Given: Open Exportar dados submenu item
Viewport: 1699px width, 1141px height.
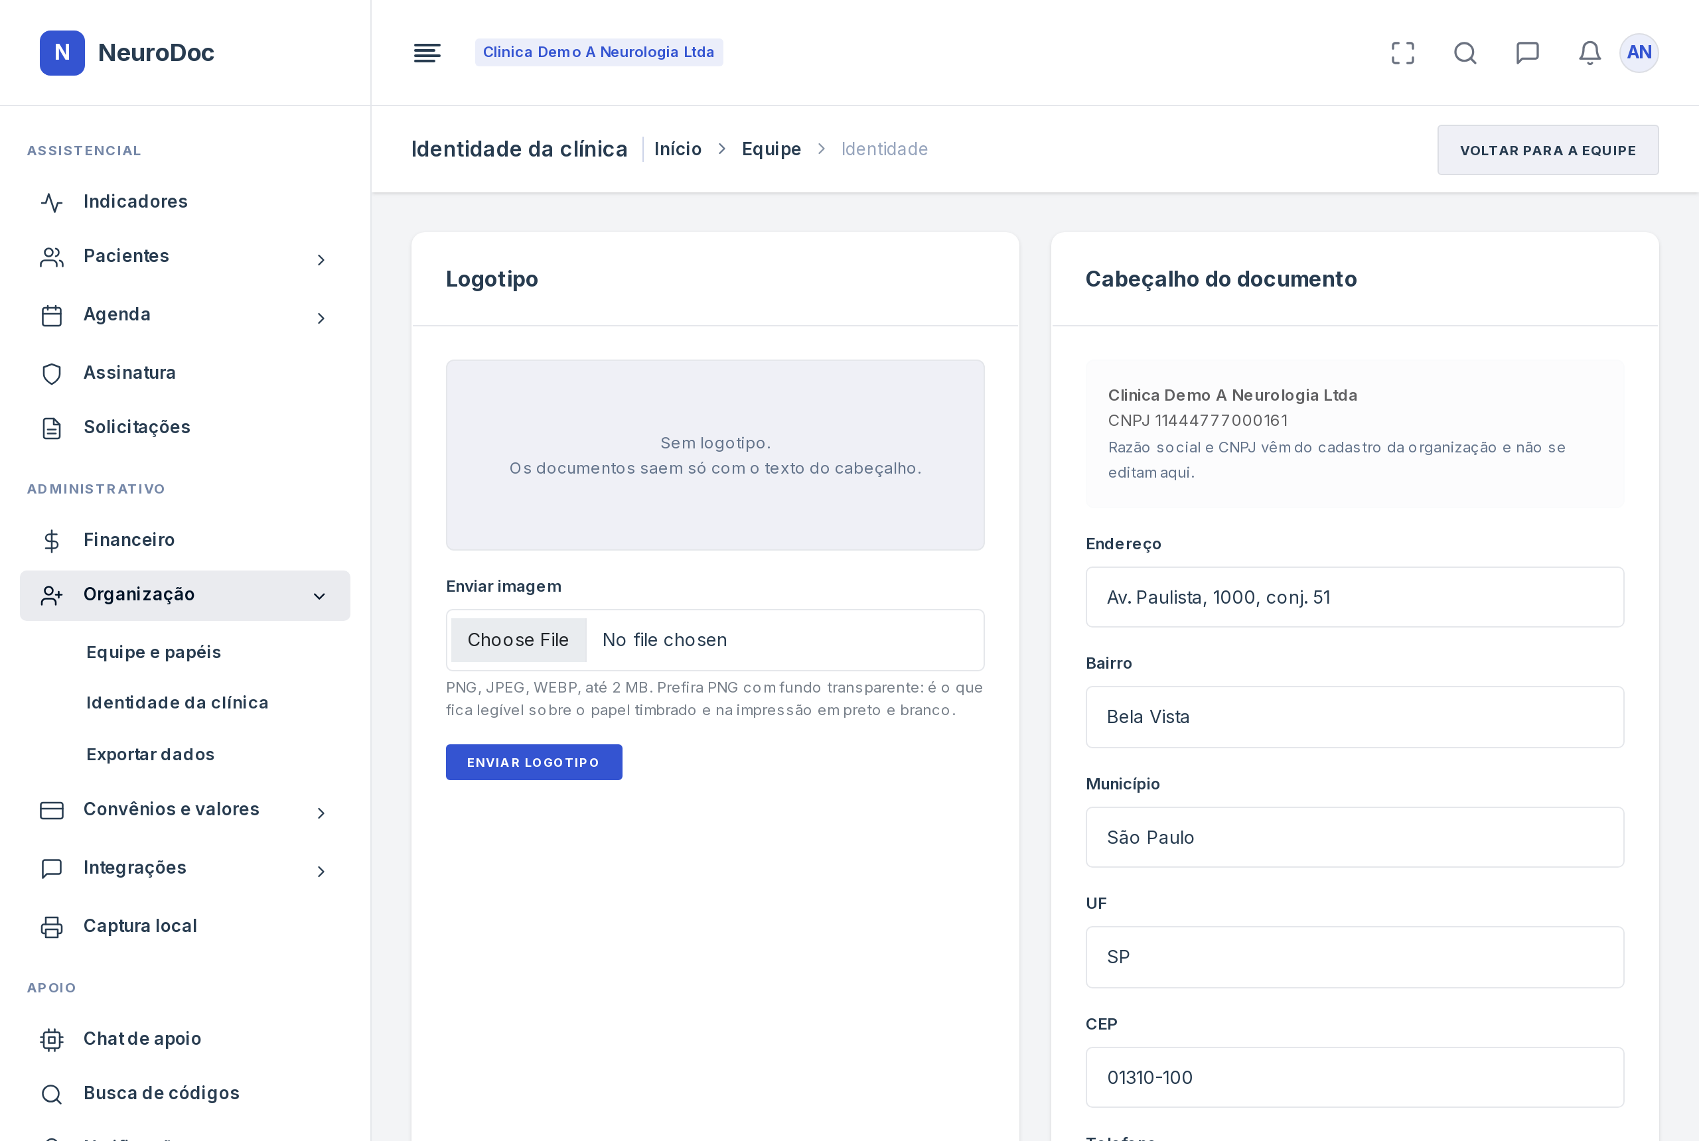Looking at the screenshot, I should [x=150, y=754].
